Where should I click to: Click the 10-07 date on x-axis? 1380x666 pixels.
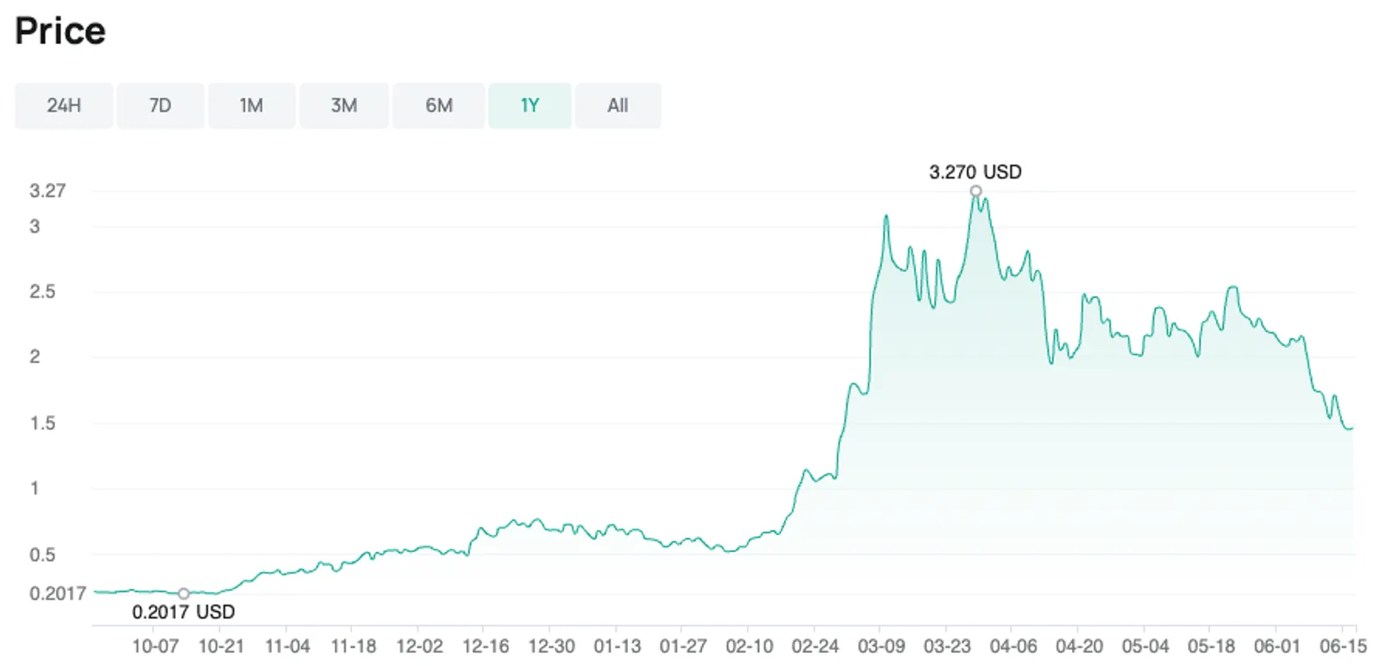point(155,646)
